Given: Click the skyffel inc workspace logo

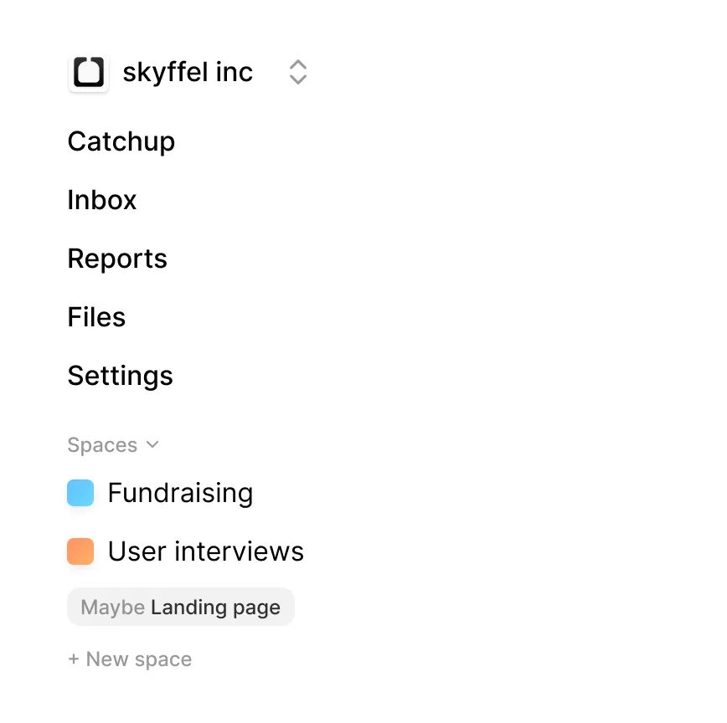Looking at the screenshot, I should pyautogui.click(x=89, y=73).
